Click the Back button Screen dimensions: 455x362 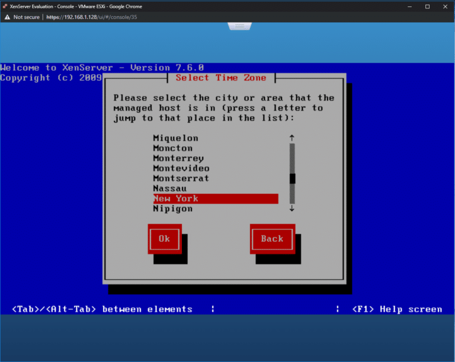pyautogui.click(x=273, y=239)
